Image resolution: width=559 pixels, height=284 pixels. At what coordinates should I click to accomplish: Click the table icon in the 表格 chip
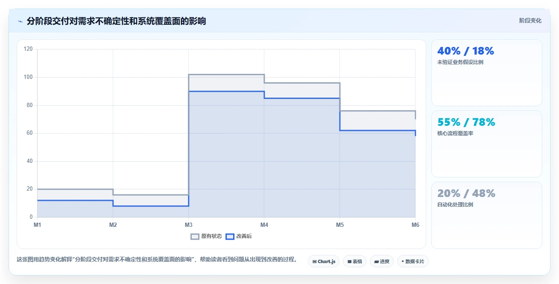[349, 261]
